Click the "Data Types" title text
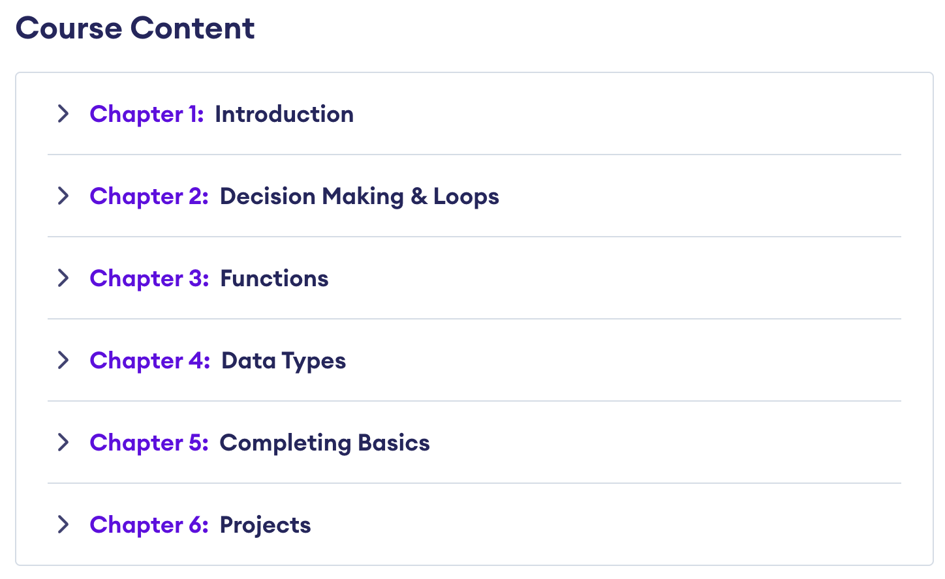This screenshot has width=945, height=579. [x=283, y=361]
